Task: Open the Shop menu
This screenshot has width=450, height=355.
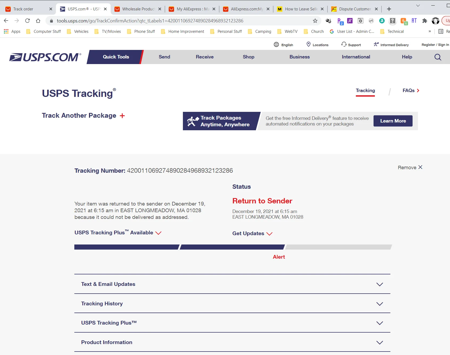Action: click(x=249, y=57)
